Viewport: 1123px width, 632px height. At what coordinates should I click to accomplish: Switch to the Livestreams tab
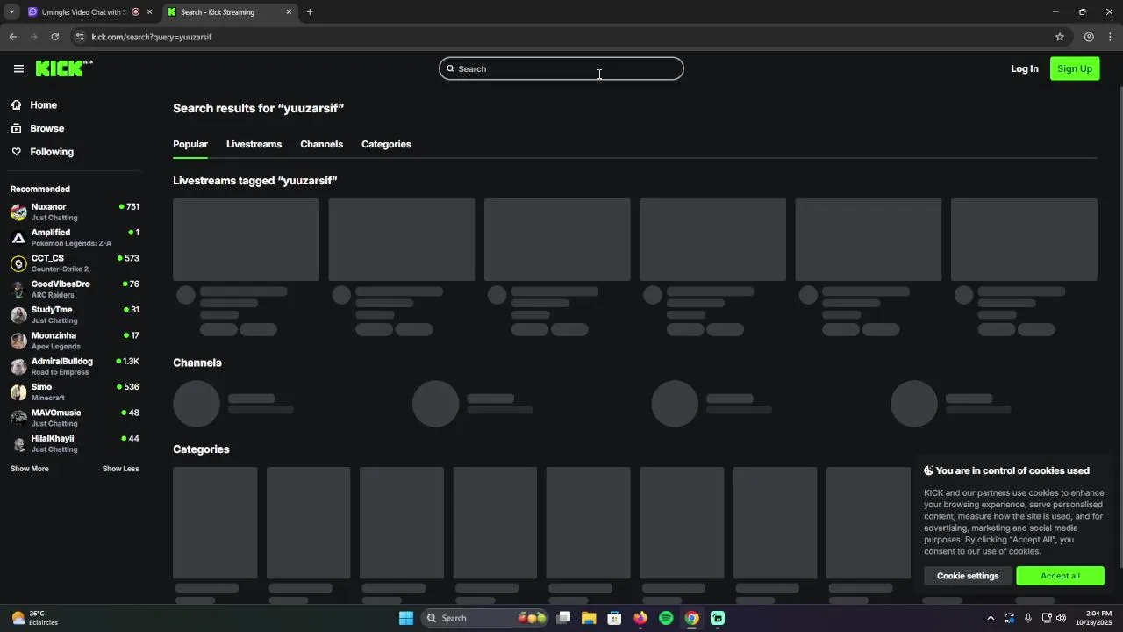pos(254,144)
